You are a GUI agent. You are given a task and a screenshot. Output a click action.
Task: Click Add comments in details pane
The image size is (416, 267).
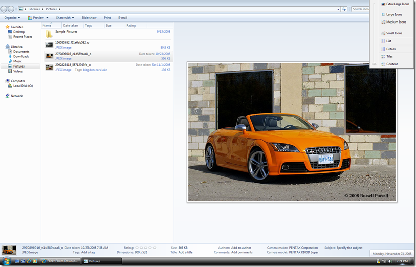(242, 252)
